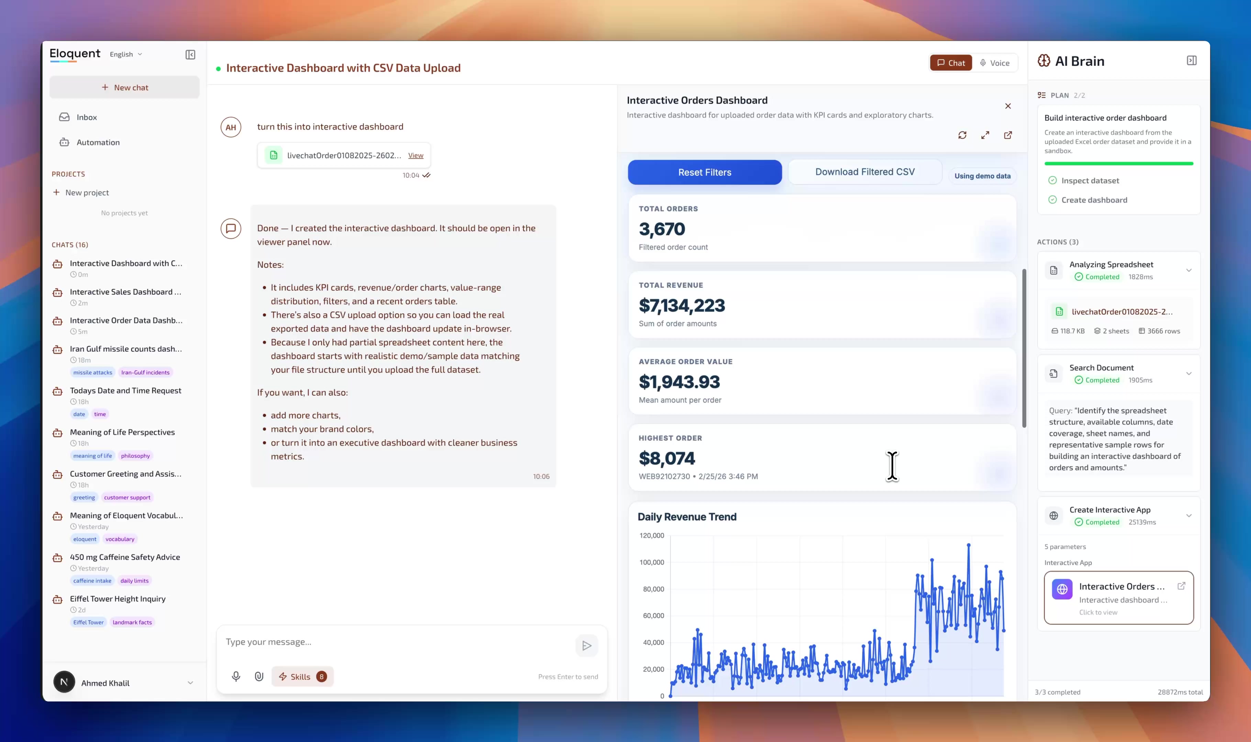Click the View link on attached file
Screen dimensions: 1251x742
416,156
